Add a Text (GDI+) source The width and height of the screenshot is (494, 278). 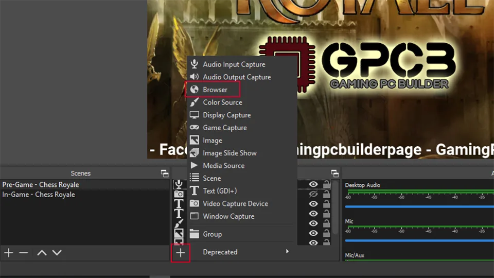click(242, 190)
